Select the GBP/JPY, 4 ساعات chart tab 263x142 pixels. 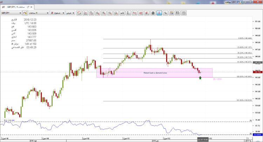pyautogui.click(x=16, y=7)
